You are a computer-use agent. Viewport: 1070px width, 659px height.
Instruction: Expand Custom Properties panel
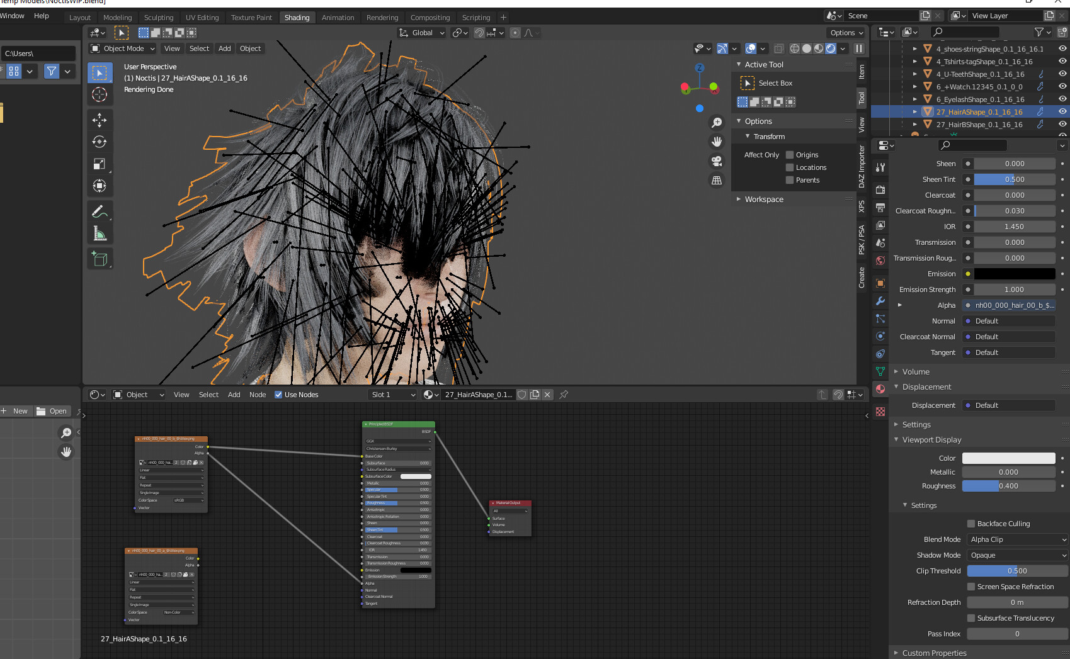point(934,653)
